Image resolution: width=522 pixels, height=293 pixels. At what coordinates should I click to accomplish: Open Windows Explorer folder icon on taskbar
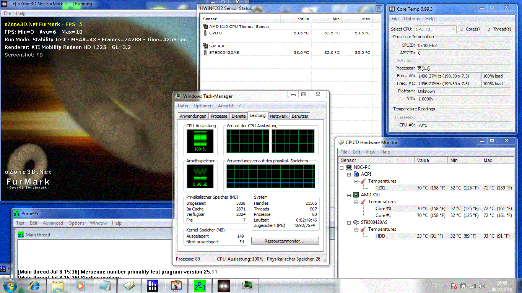[57, 285]
